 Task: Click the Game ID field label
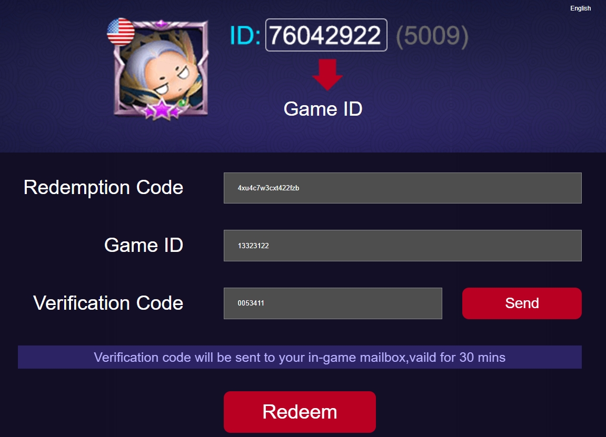pyautogui.click(x=143, y=245)
